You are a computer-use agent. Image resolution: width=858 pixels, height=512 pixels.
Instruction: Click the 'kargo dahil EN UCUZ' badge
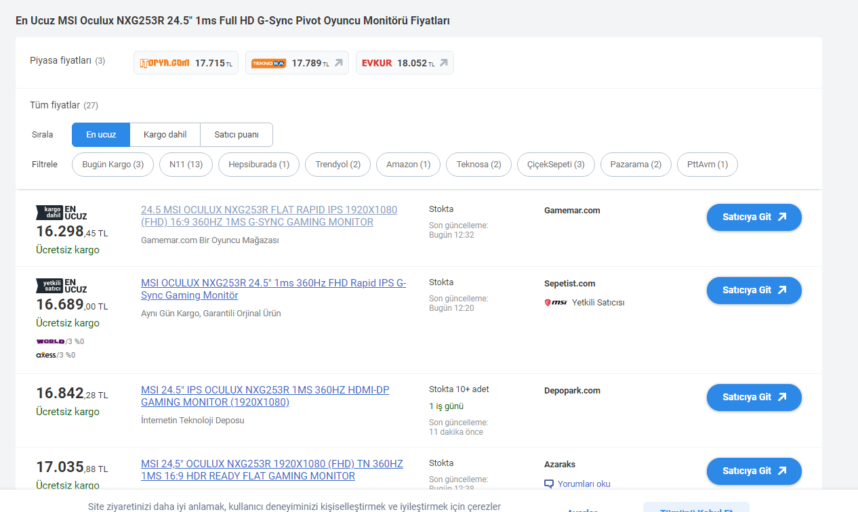(x=62, y=213)
